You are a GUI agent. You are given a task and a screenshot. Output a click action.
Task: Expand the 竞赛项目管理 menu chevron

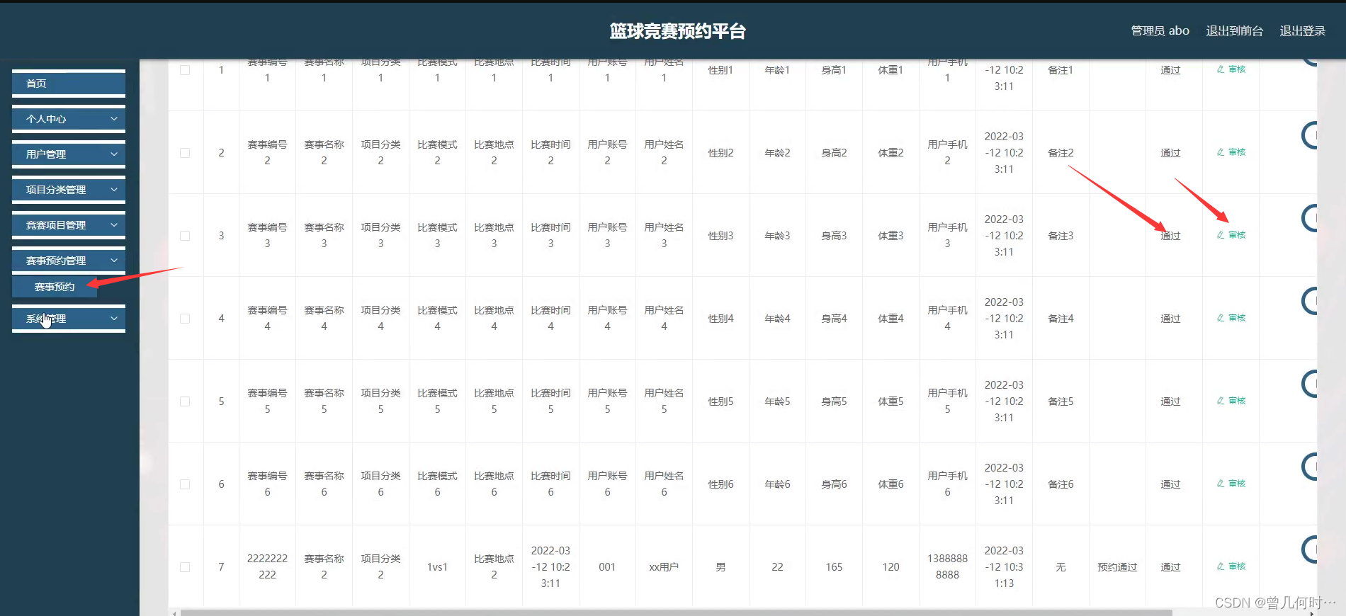pos(114,225)
